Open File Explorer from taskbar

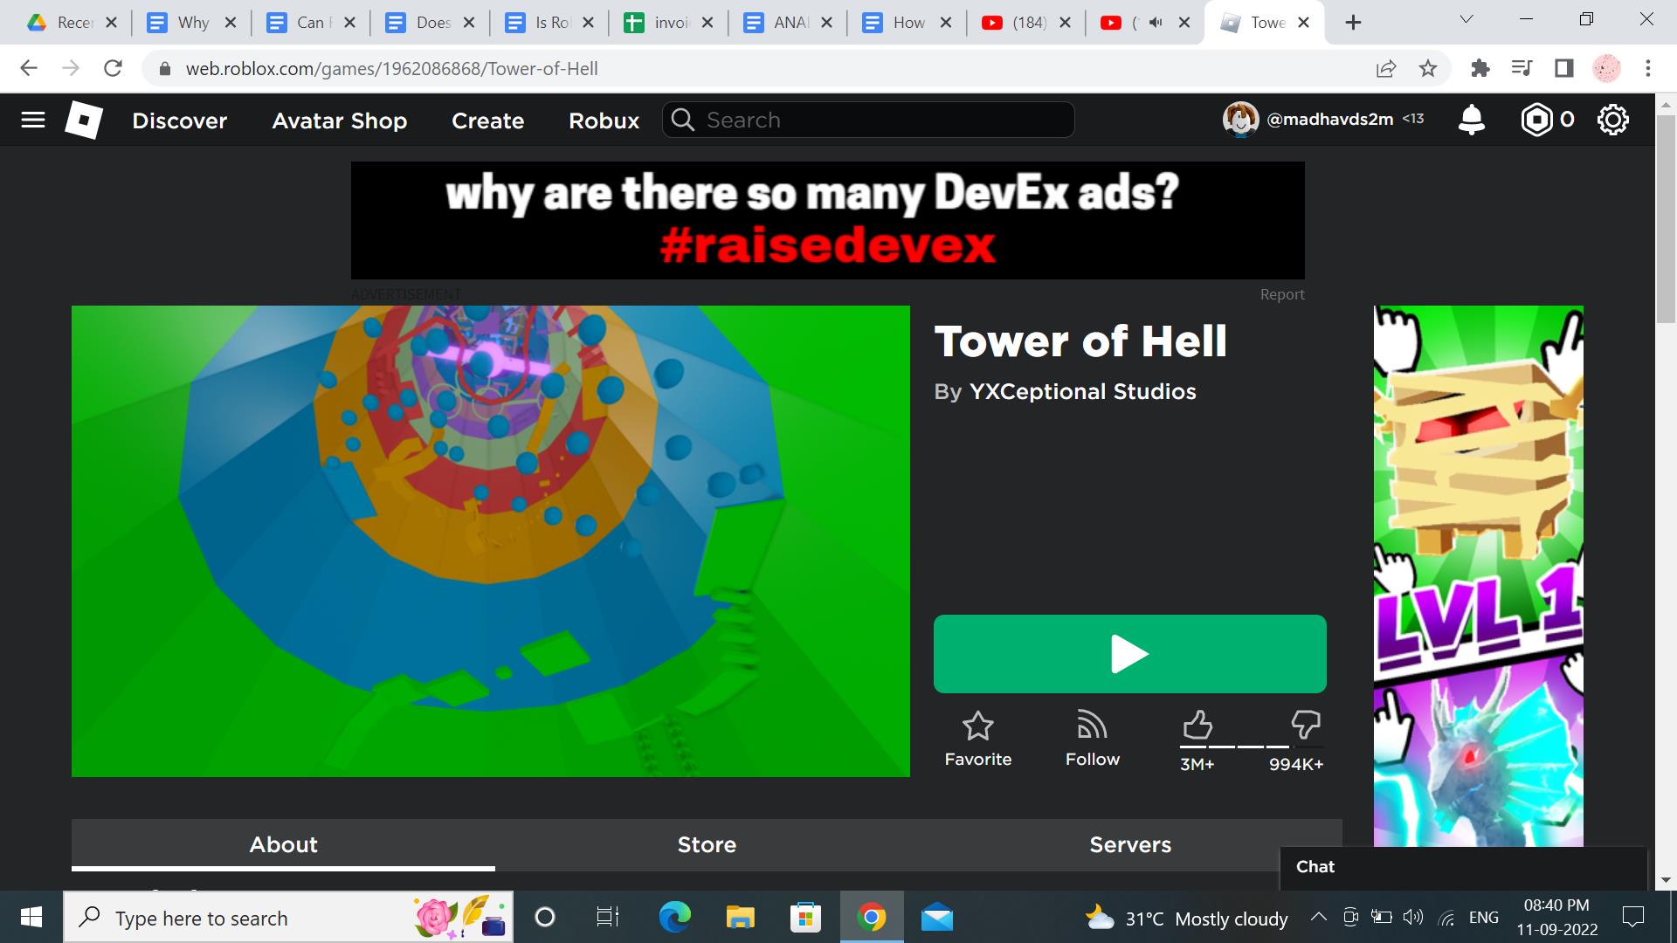point(740,917)
